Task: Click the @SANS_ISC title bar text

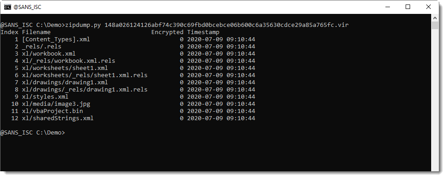Action: pyautogui.click(x=27, y=7)
